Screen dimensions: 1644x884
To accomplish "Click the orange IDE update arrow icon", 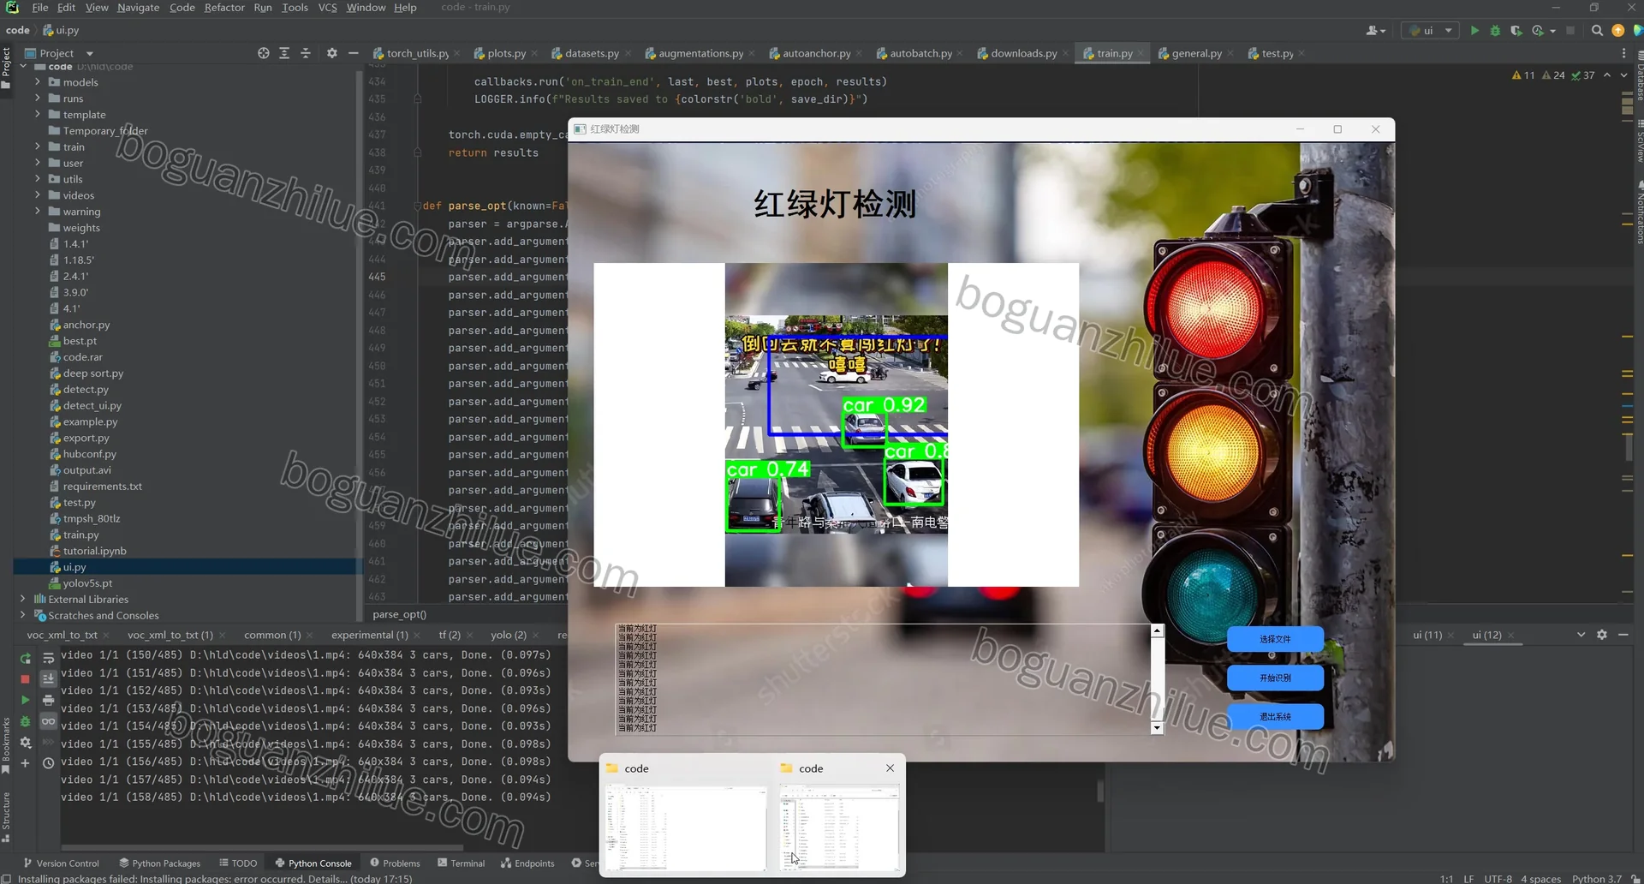I will pos(1617,30).
